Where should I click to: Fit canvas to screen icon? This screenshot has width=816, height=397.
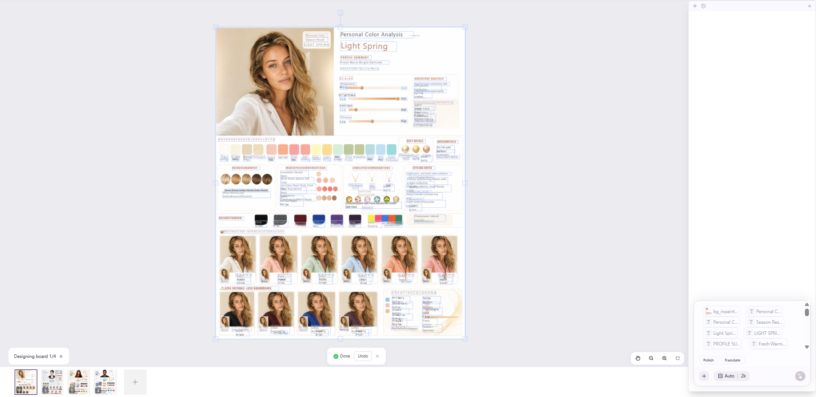coord(678,358)
